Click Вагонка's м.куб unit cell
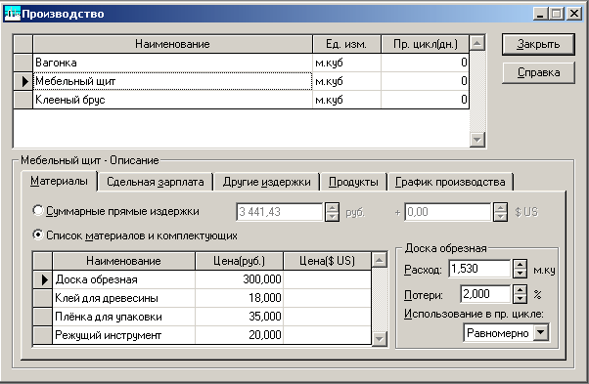This screenshot has width=589, height=384. [x=346, y=63]
